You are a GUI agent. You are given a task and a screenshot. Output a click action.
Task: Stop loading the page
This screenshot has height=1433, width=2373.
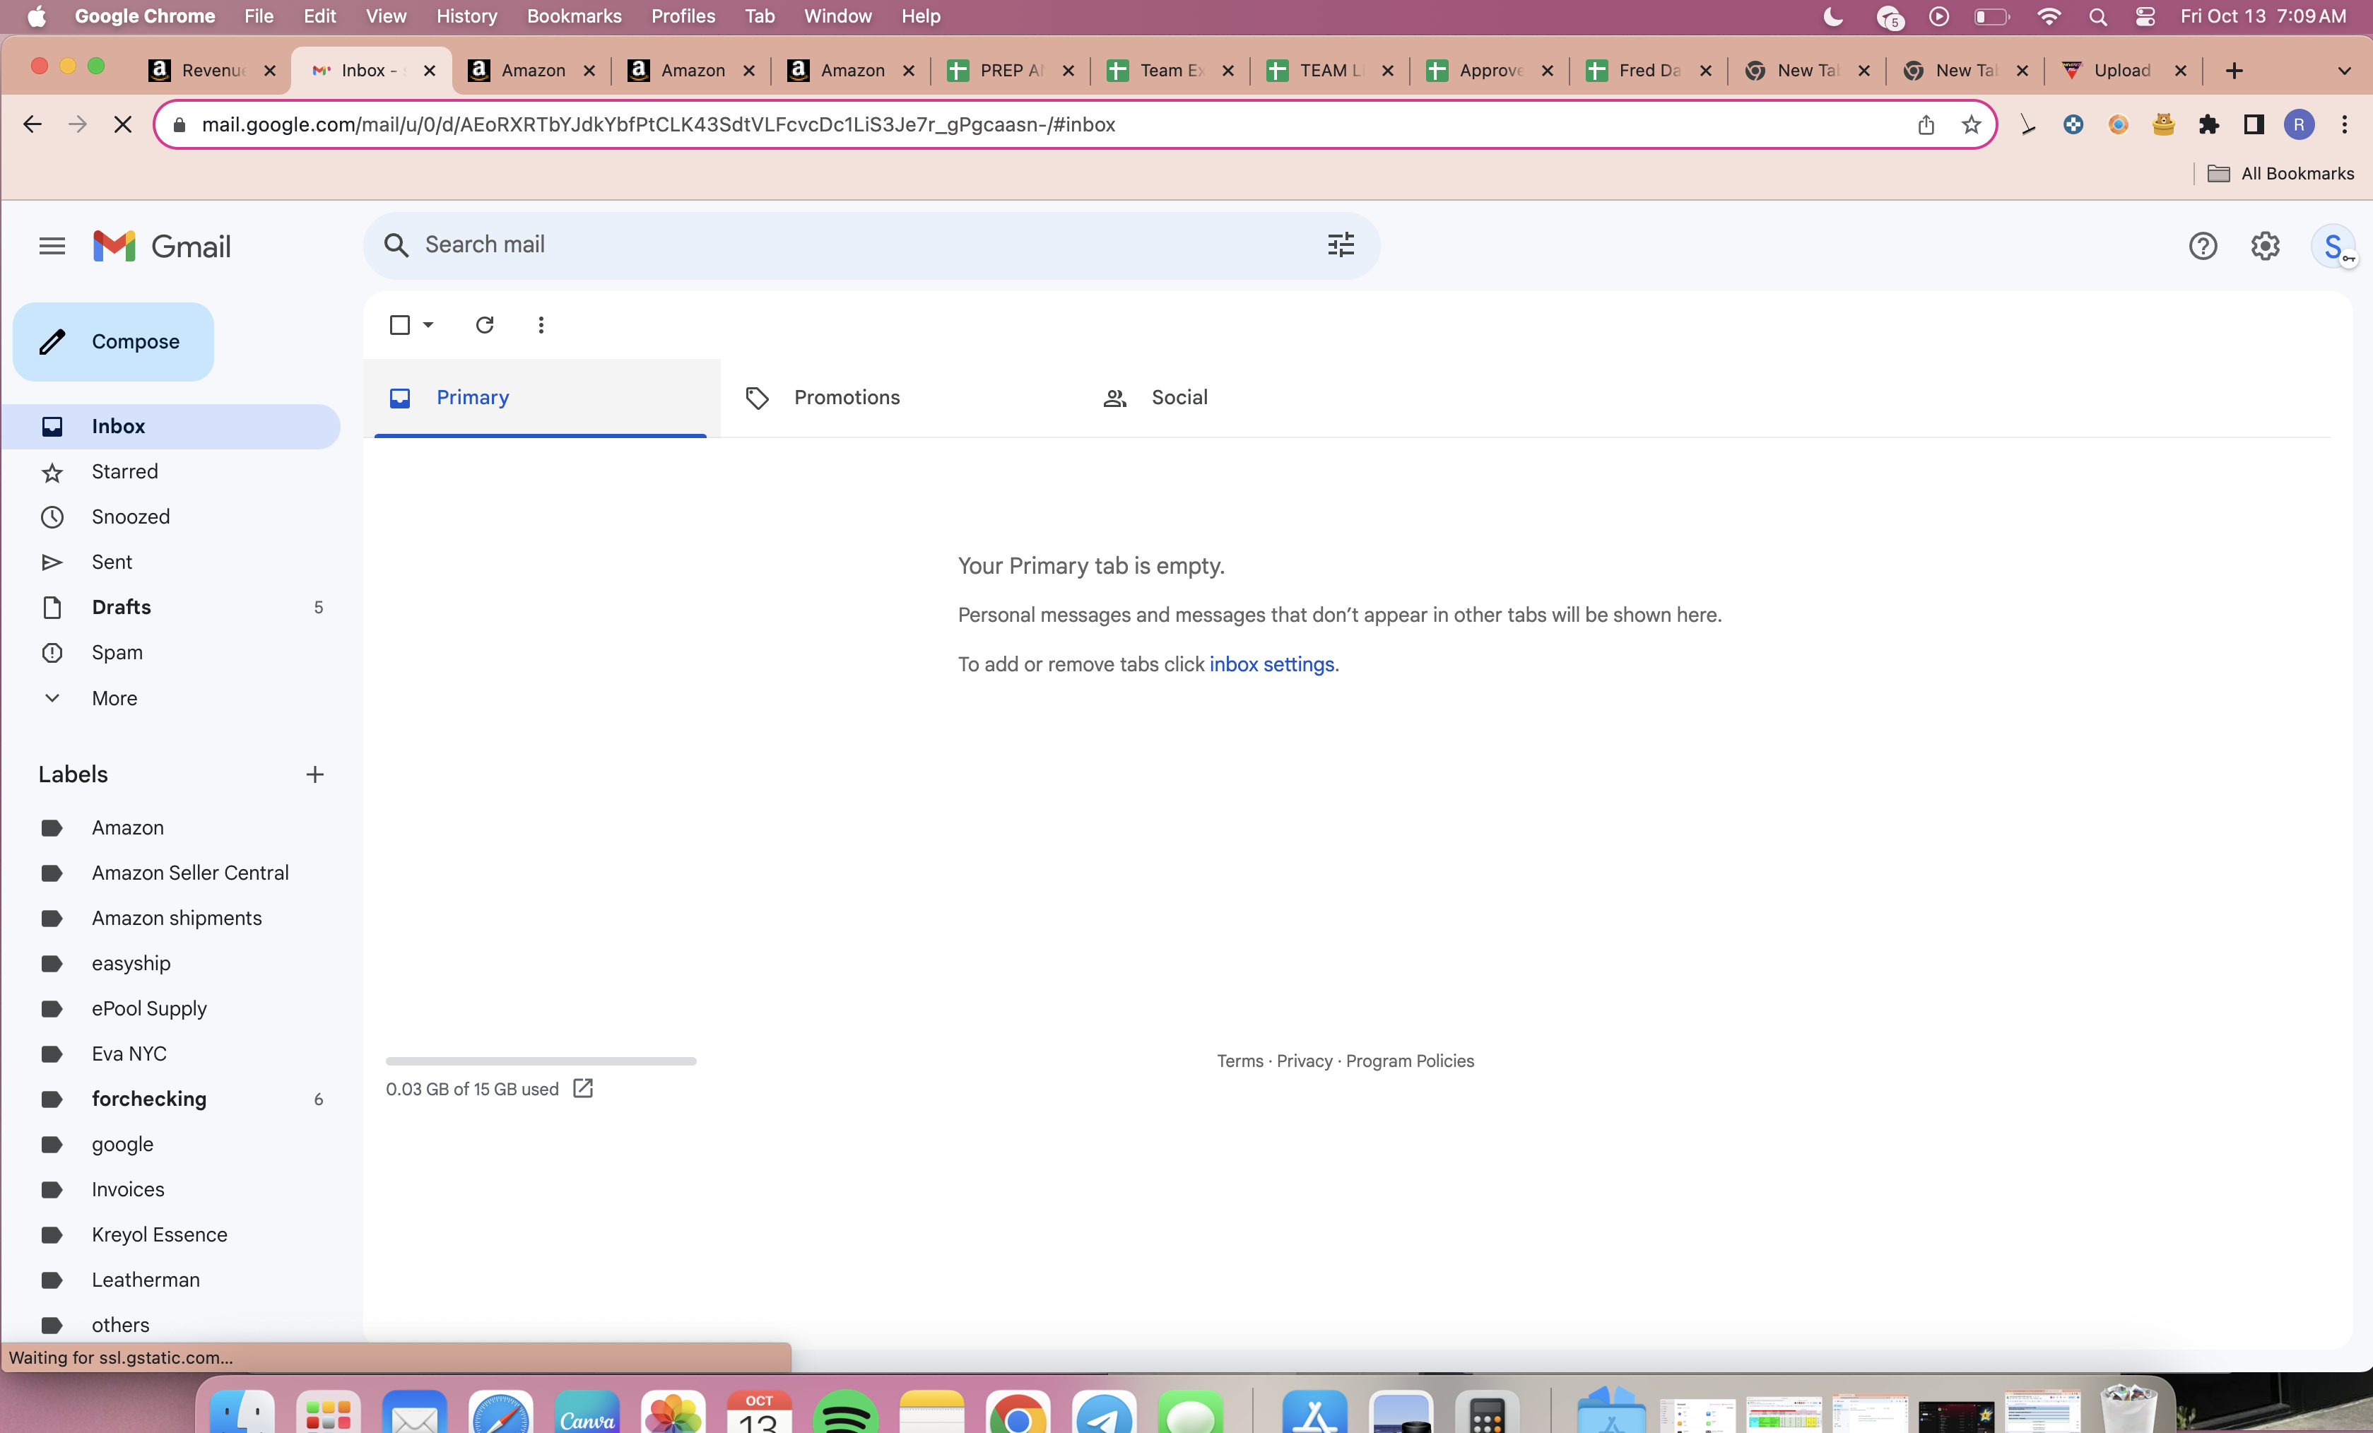pos(122,124)
